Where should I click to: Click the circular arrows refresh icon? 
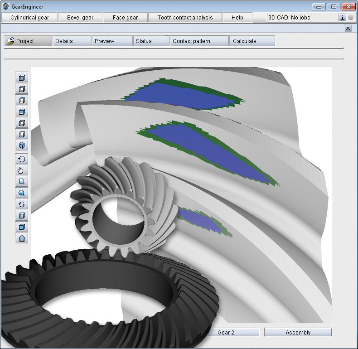[x=22, y=204]
